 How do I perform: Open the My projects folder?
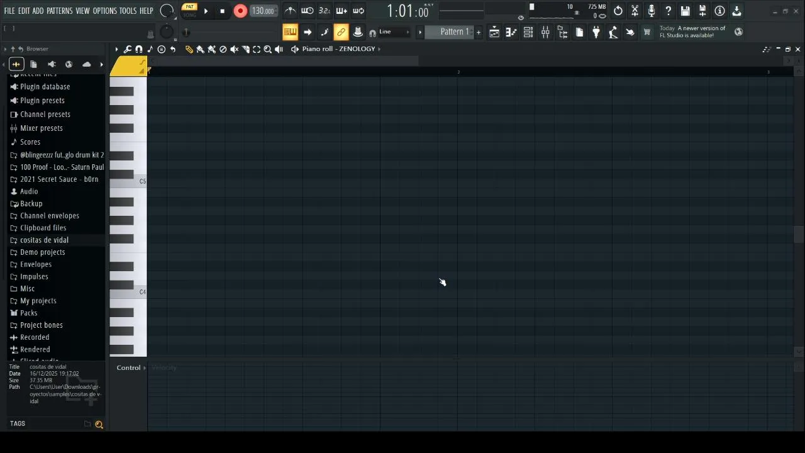pos(38,301)
